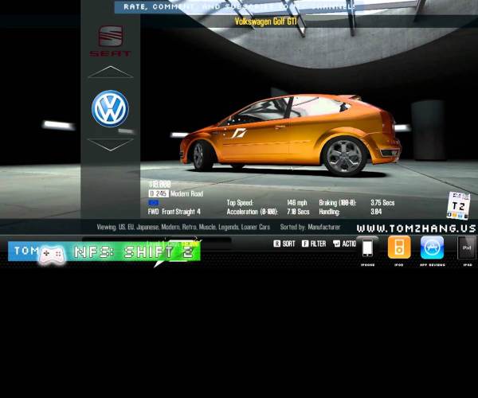Click the Enter key icon beside ACTIO
Screen dimensions: 478x398
coord(336,244)
